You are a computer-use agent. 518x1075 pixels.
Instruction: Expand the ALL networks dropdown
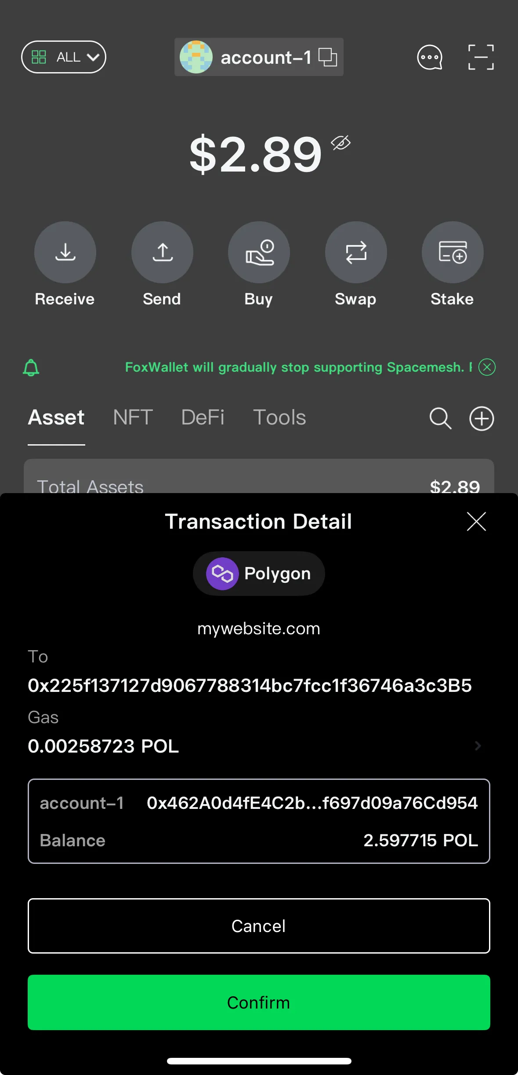pyautogui.click(x=64, y=57)
